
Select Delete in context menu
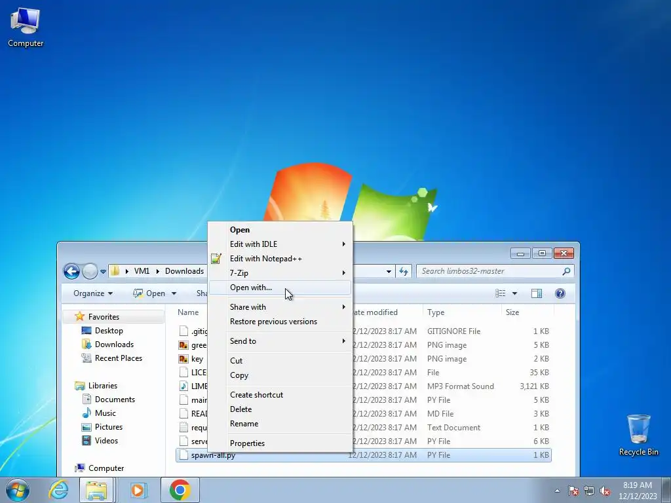click(x=280, y=409)
